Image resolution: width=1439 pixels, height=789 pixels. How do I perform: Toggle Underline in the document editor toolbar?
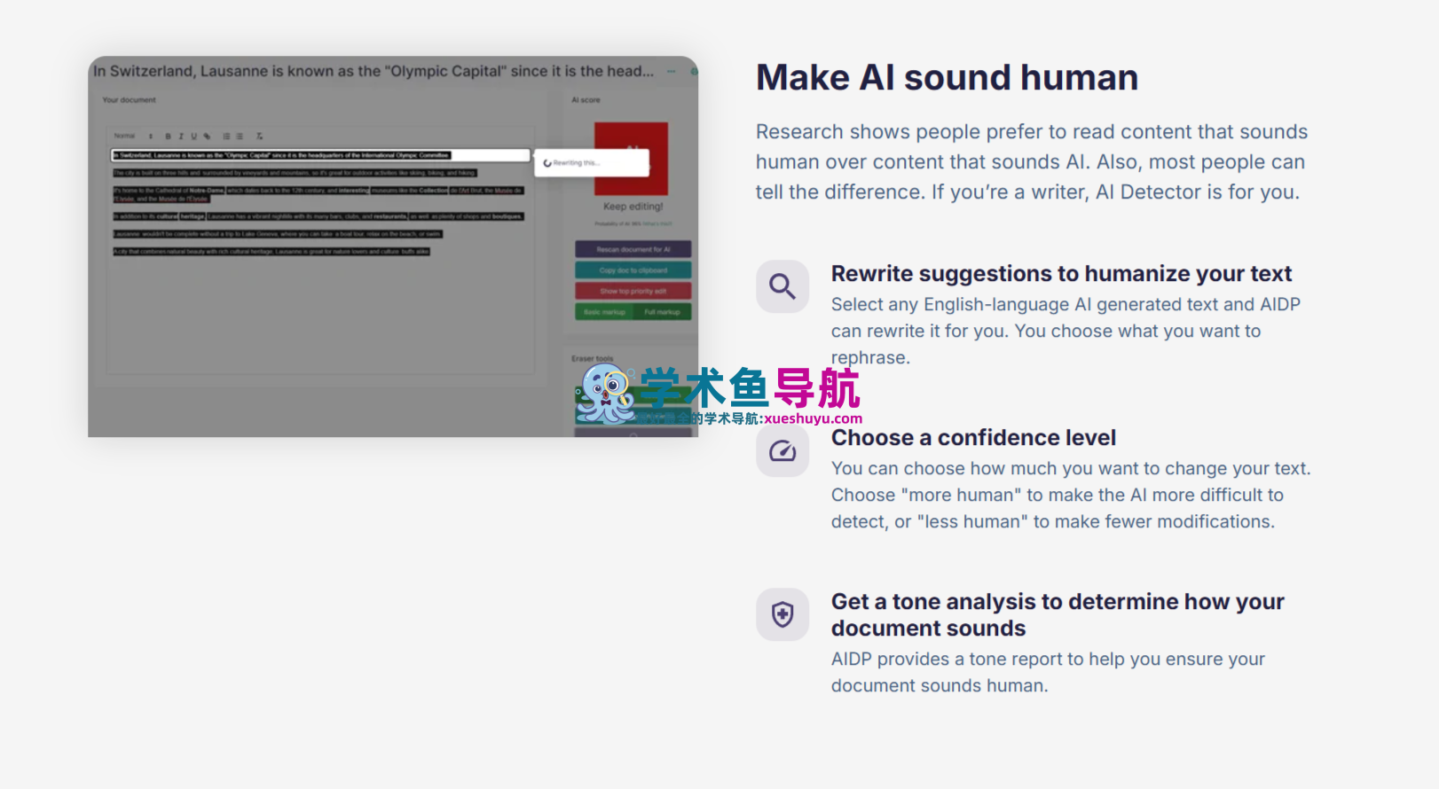click(x=193, y=136)
